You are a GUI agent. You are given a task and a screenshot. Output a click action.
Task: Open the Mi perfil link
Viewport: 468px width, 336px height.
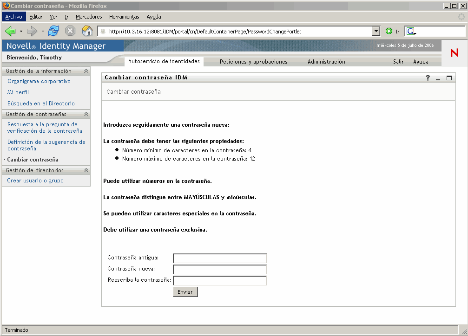coord(18,92)
